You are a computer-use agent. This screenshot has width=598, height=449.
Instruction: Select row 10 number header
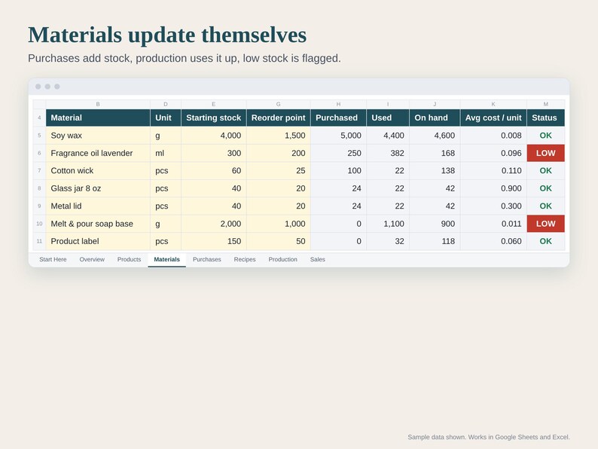(x=39, y=224)
